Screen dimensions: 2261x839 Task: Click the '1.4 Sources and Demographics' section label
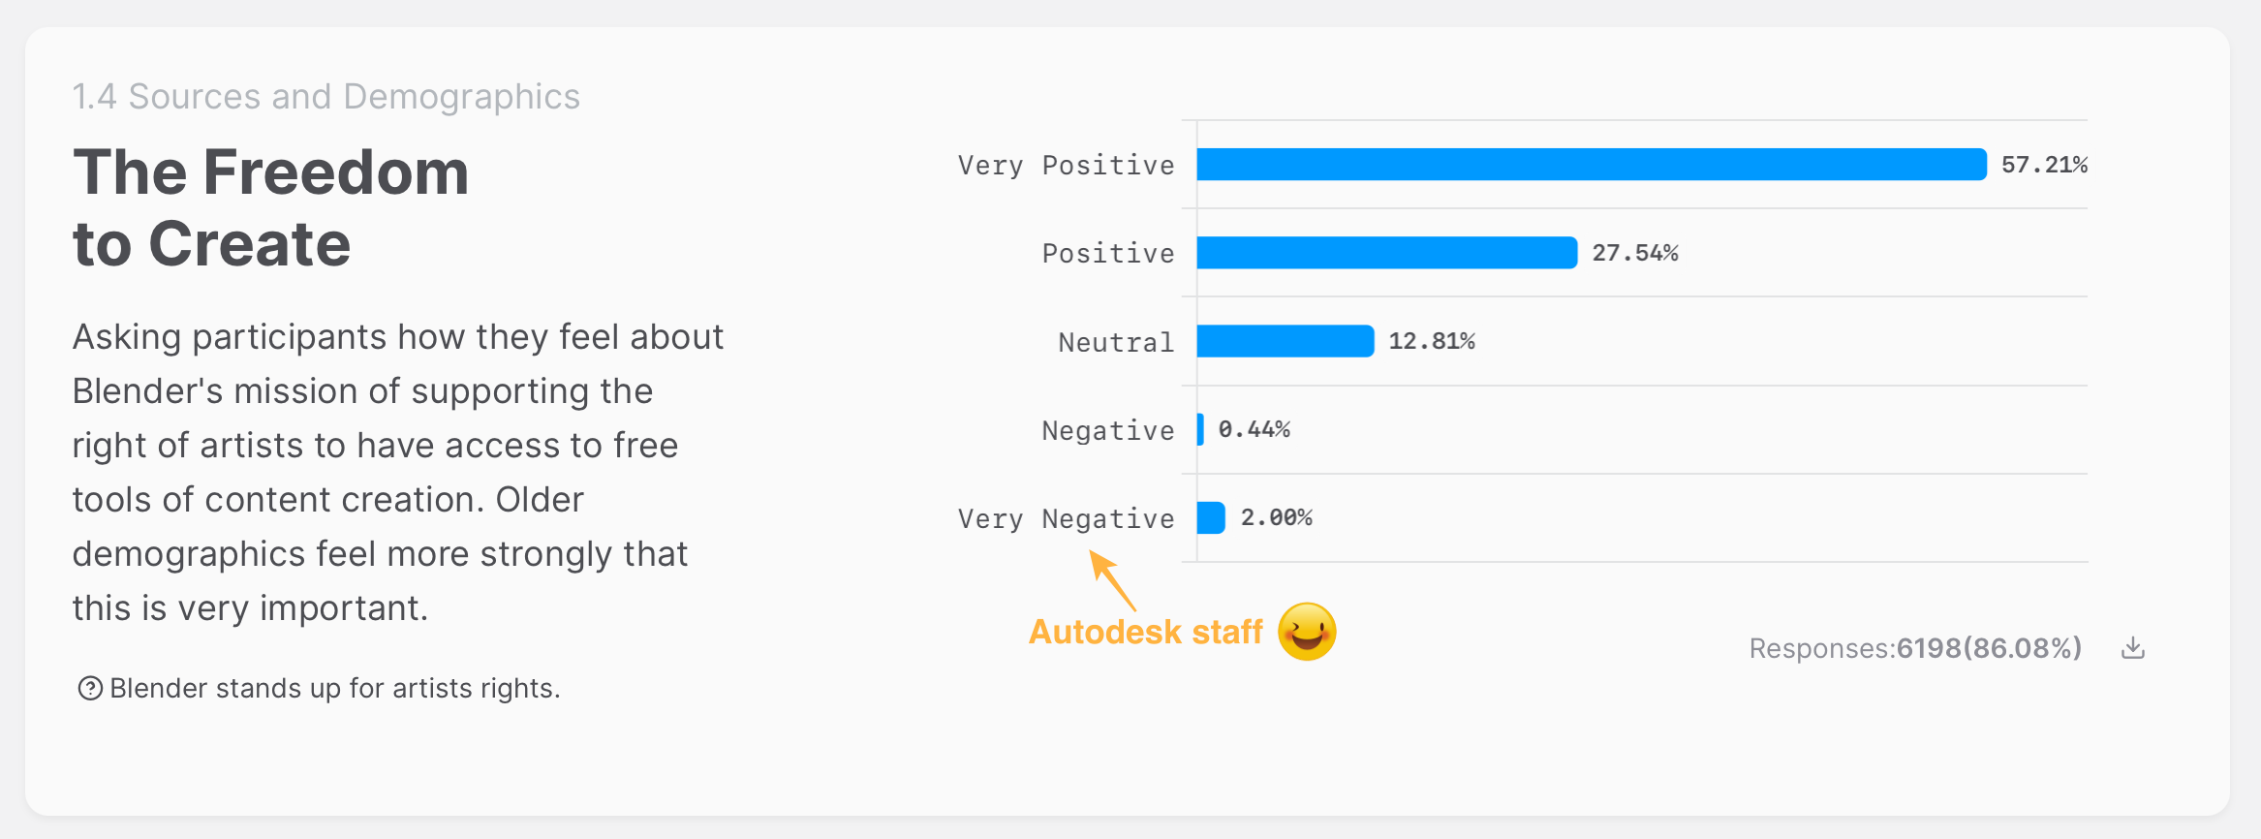[x=326, y=97]
